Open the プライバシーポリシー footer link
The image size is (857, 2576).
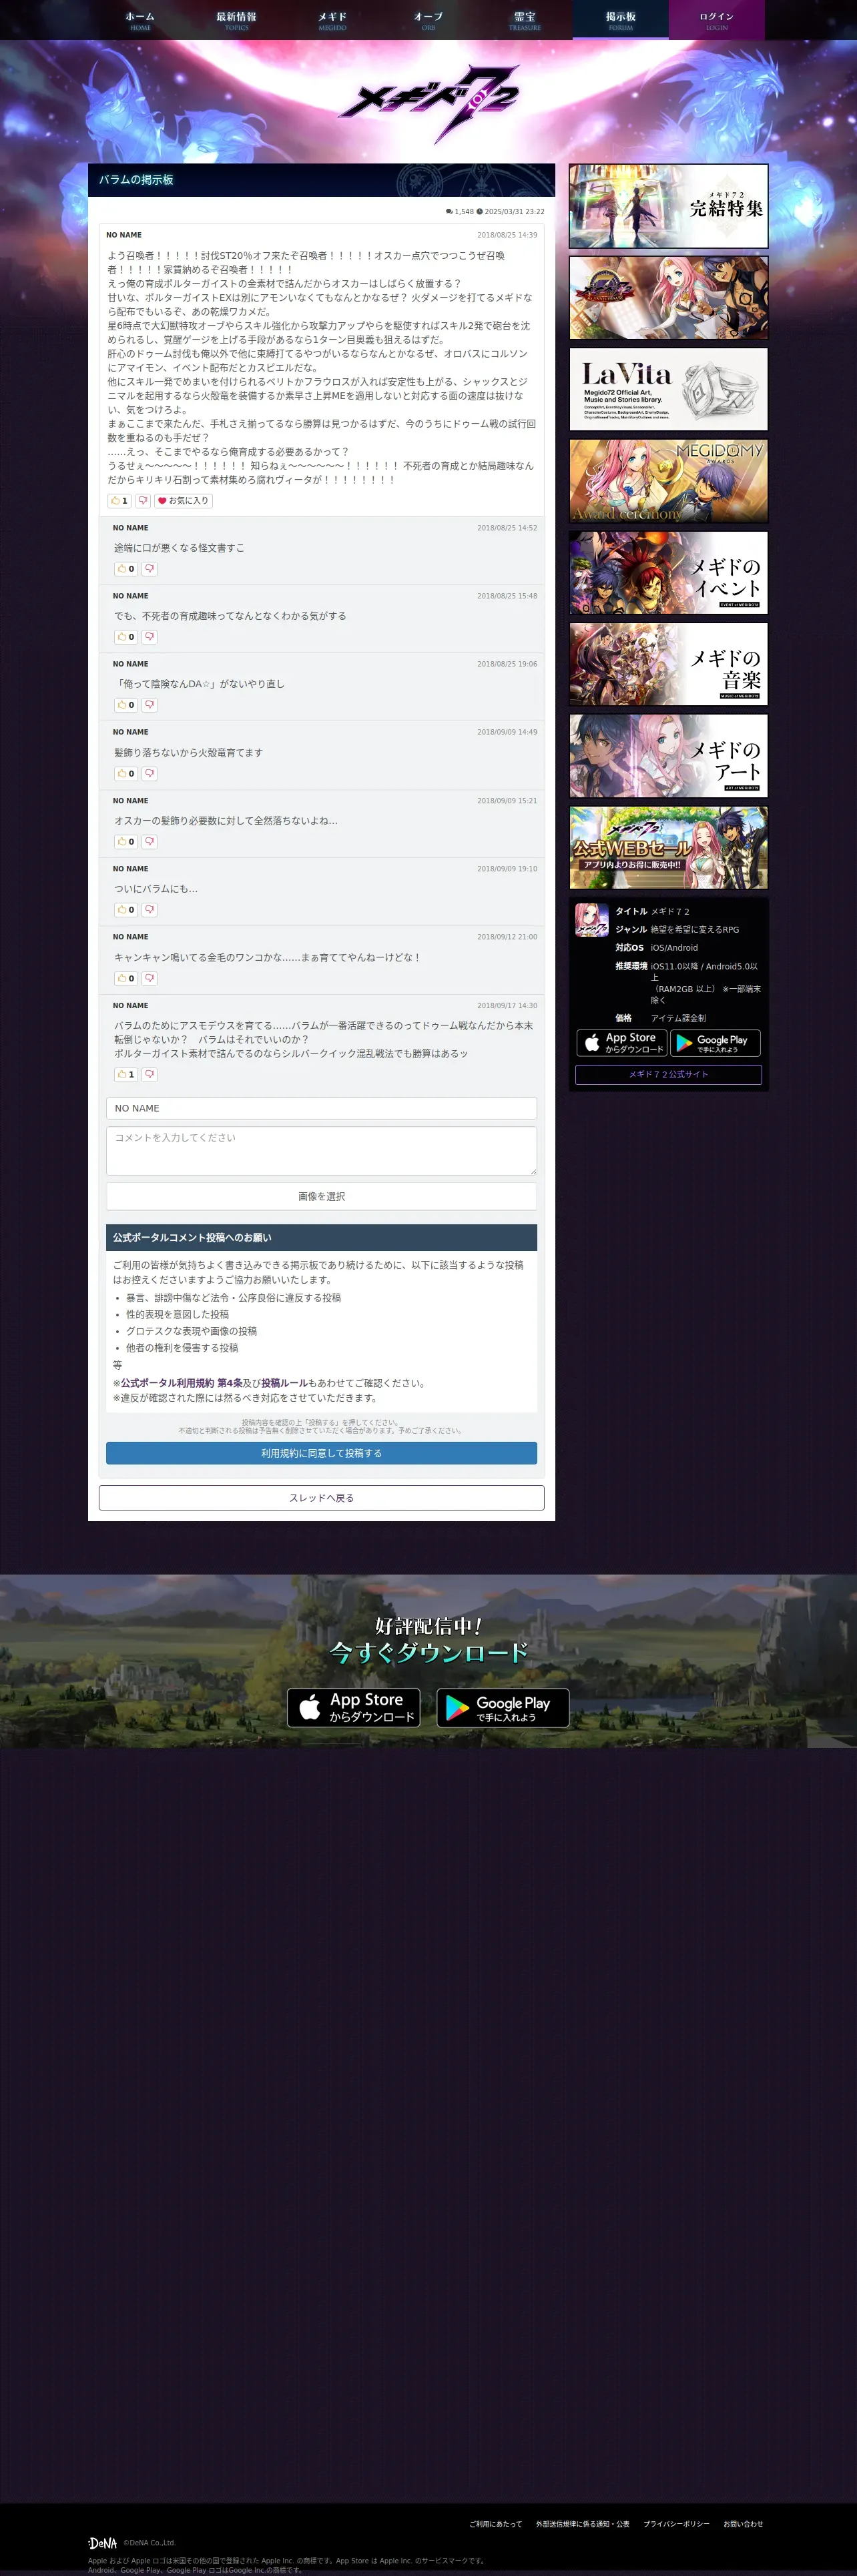click(x=676, y=2524)
